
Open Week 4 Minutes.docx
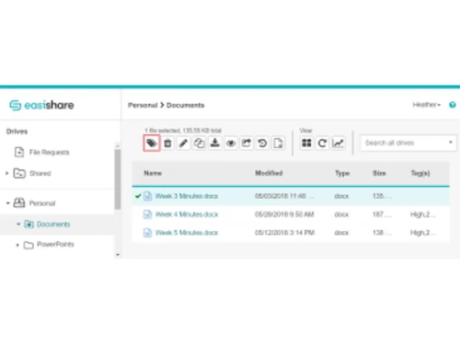click(187, 214)
